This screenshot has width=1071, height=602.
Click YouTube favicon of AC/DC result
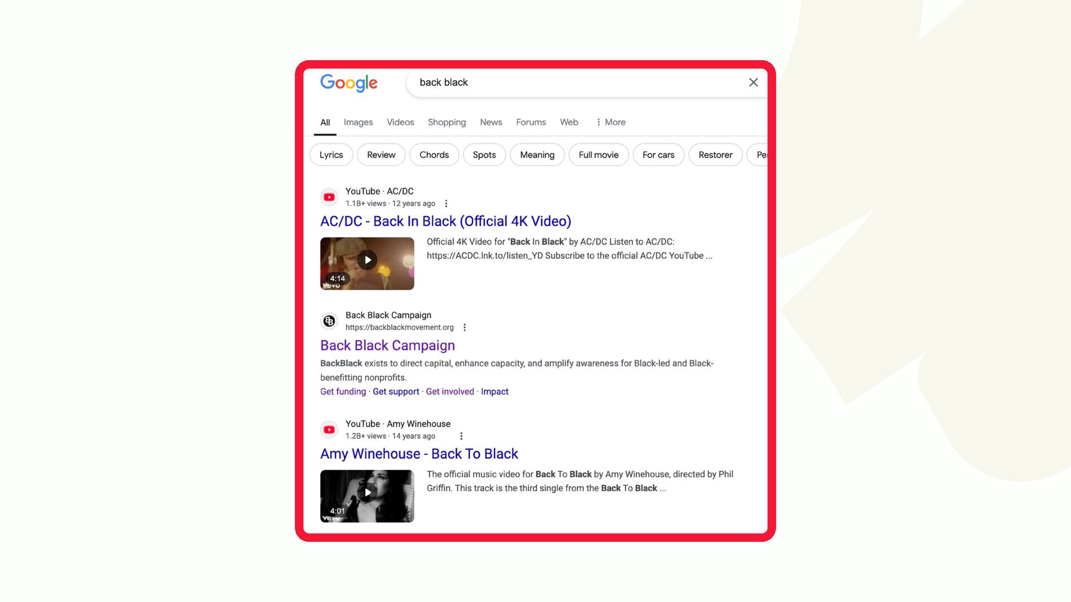tap(329, 197)
